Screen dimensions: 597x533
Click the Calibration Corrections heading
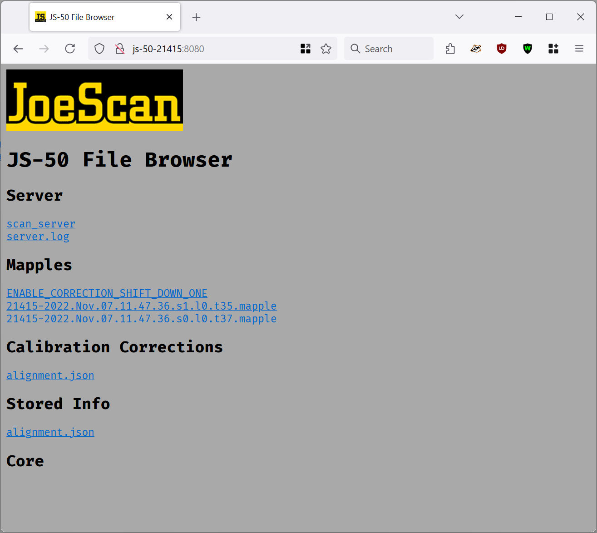pyautogui.click(x=114, y=347)
